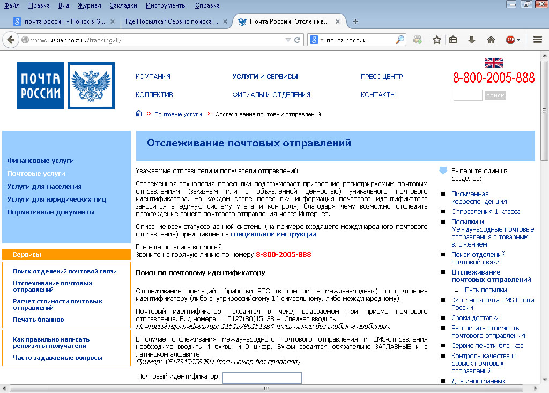Open the ПРЕСС-ЦЕНТР navigation link
The width and height of the screenshot is (549, 393).
382,76
